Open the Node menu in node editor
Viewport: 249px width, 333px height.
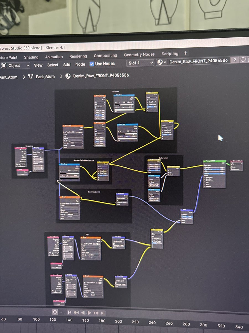[x=80, y=64]
